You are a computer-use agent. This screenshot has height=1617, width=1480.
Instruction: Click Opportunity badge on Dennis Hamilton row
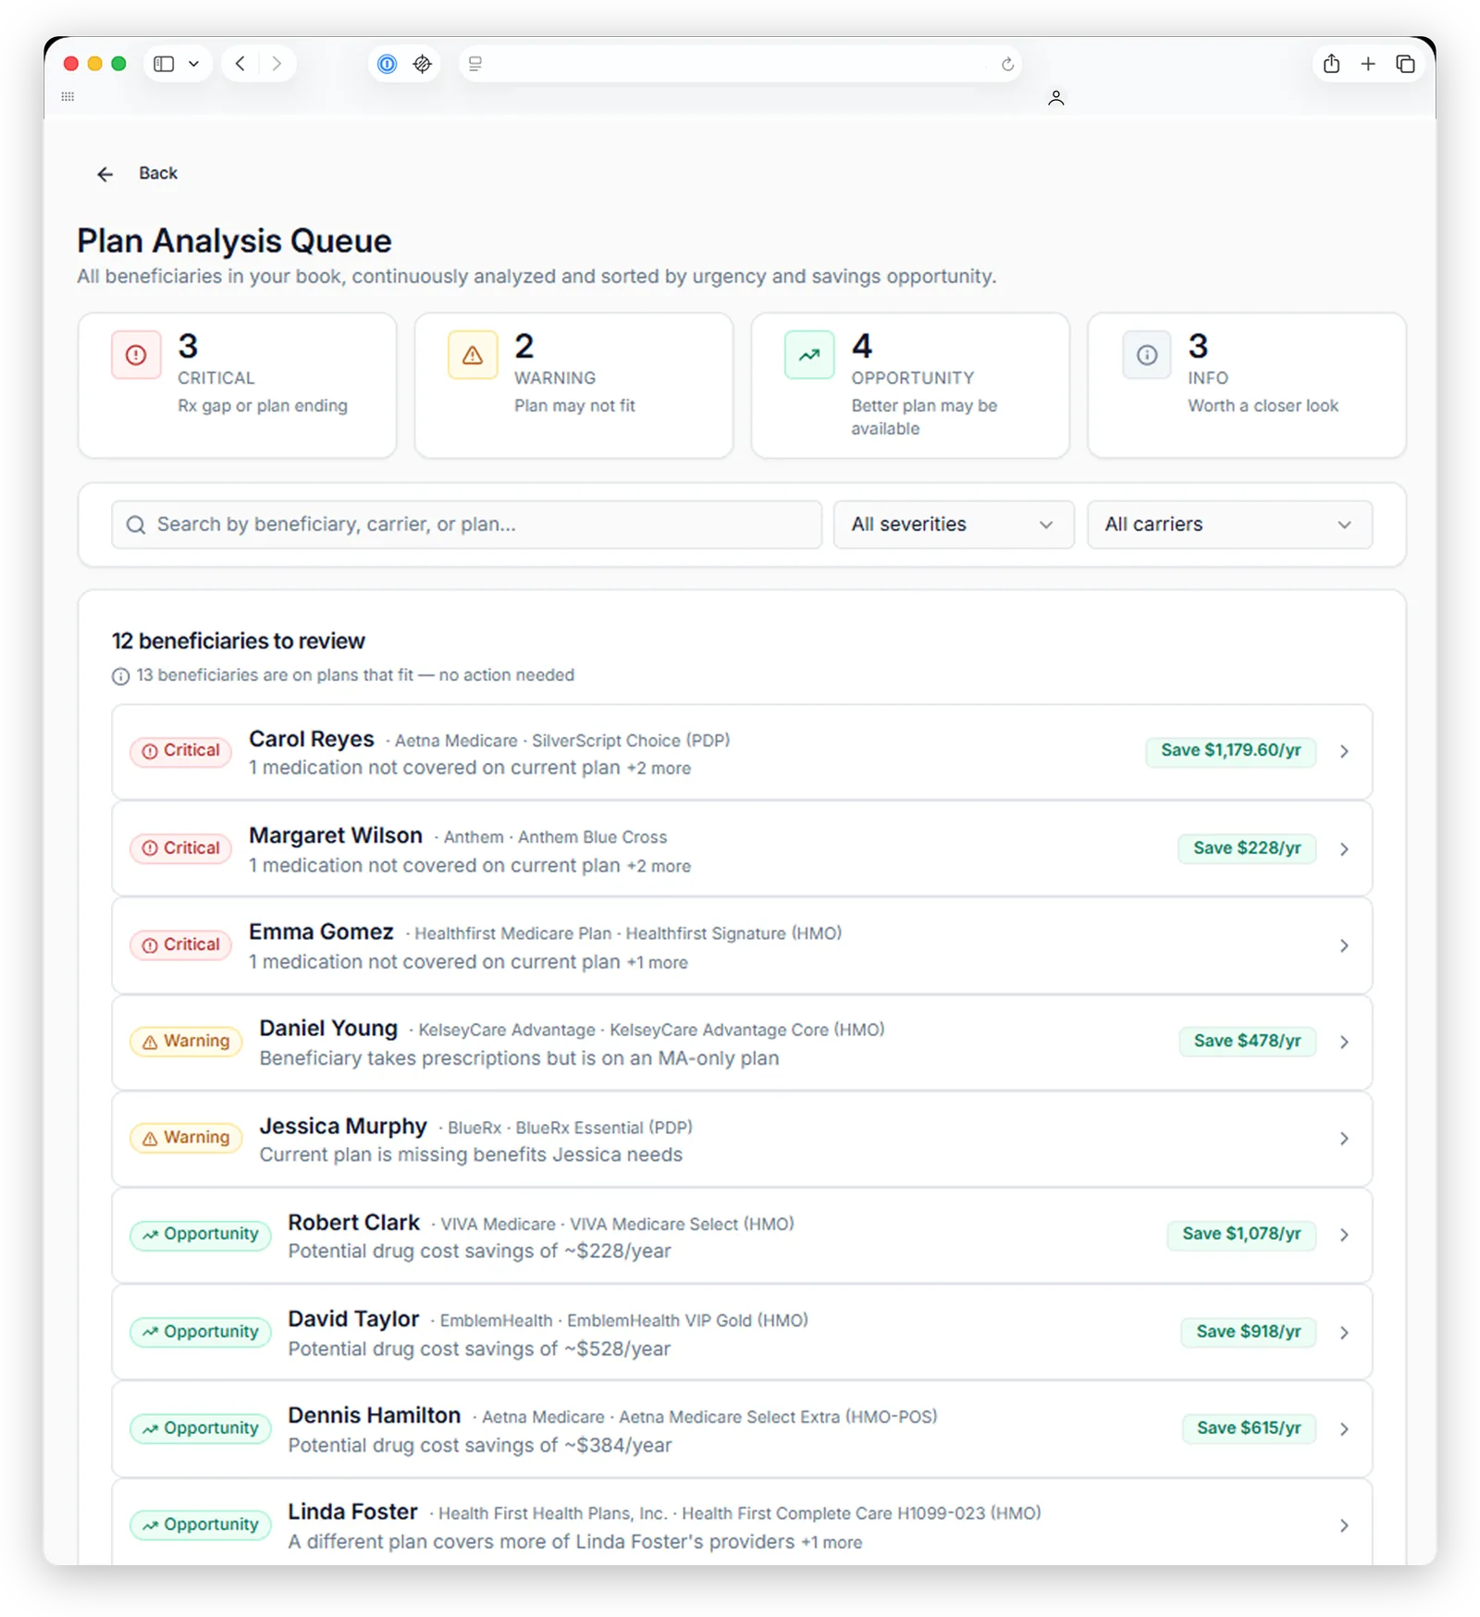201,1428
